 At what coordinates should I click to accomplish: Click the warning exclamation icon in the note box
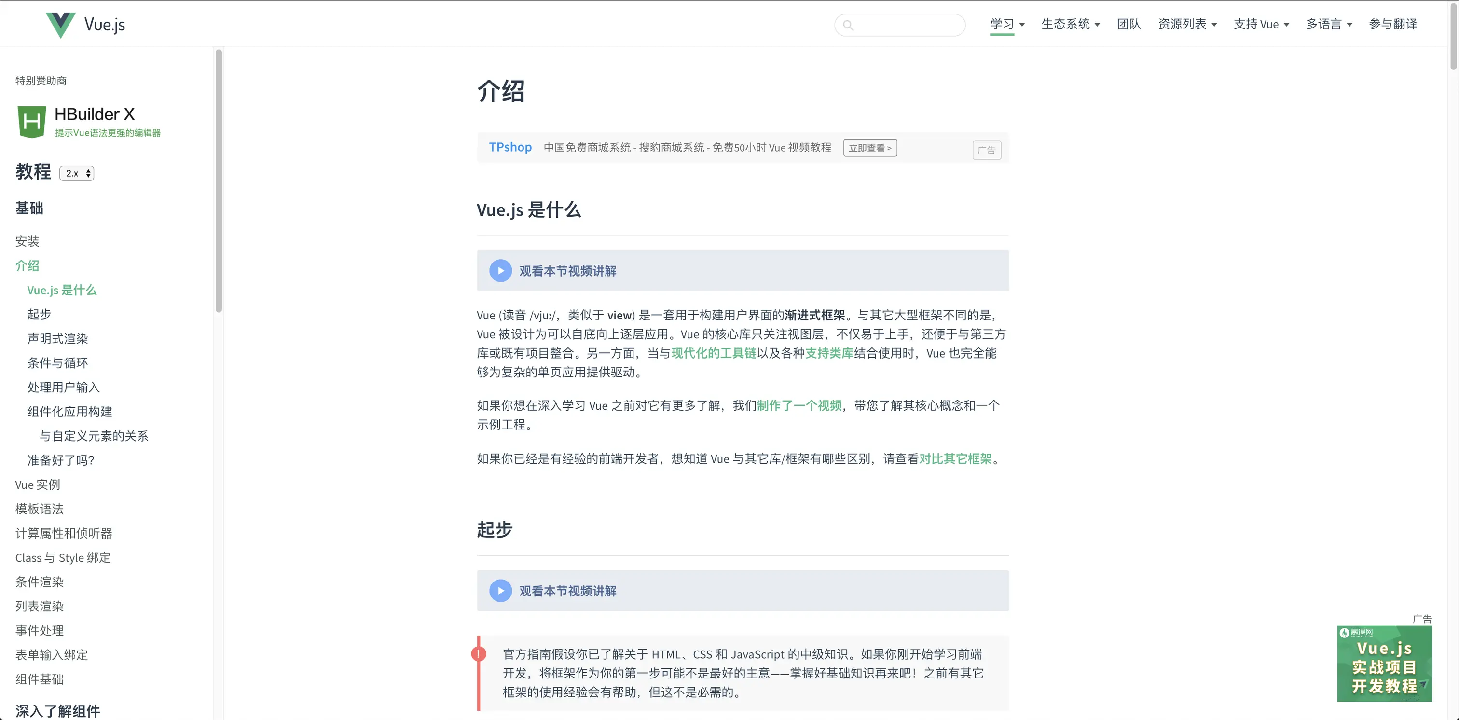(479, 653)
